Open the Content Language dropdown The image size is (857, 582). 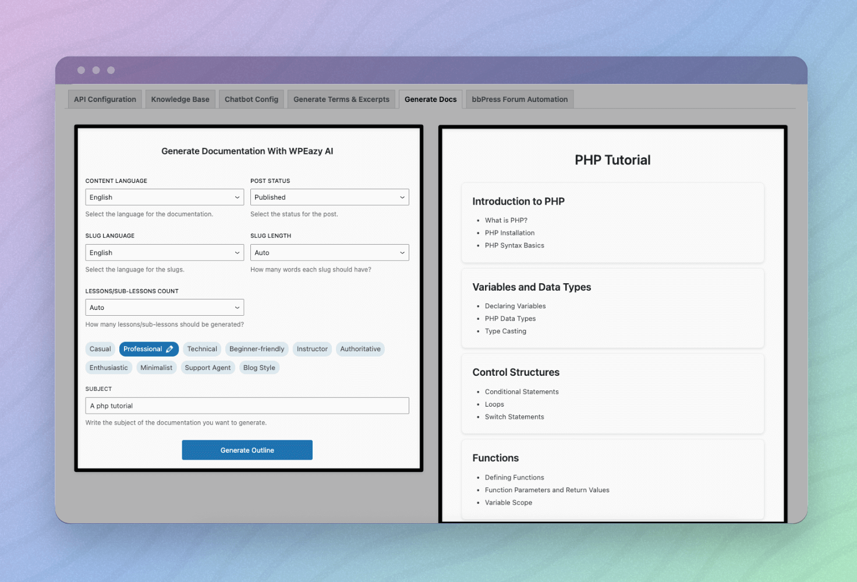pyautogui.click(x=164, y=197)
